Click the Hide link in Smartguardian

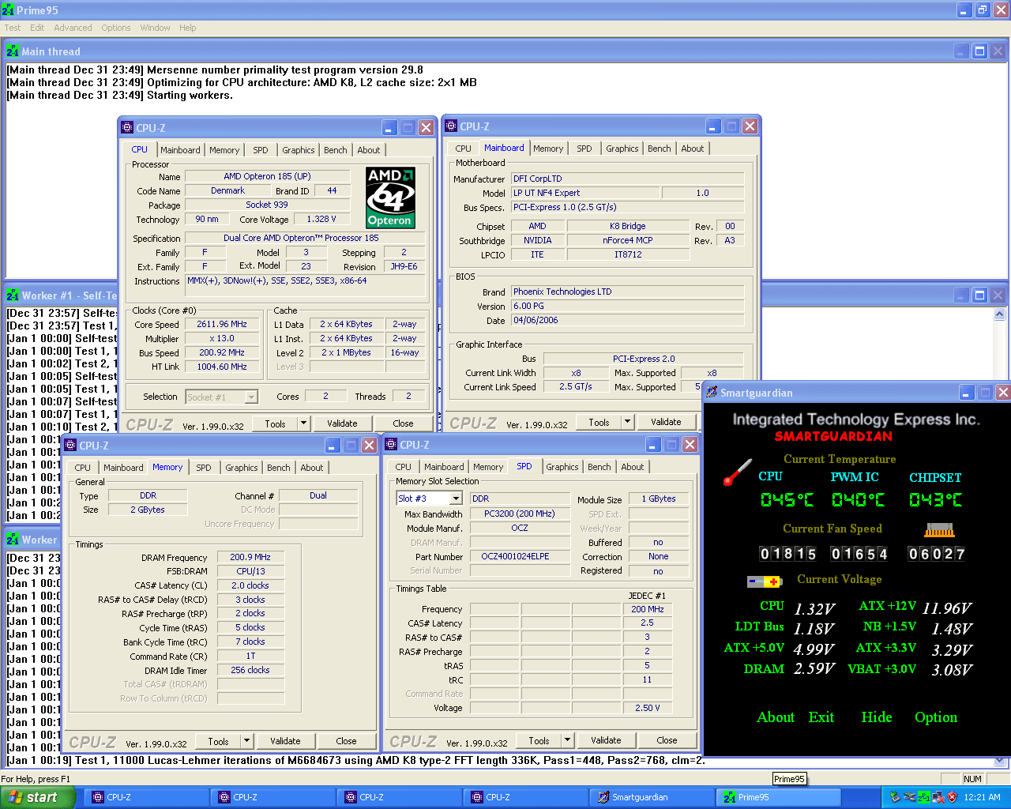pyautogui.click(x=877, y=717)
